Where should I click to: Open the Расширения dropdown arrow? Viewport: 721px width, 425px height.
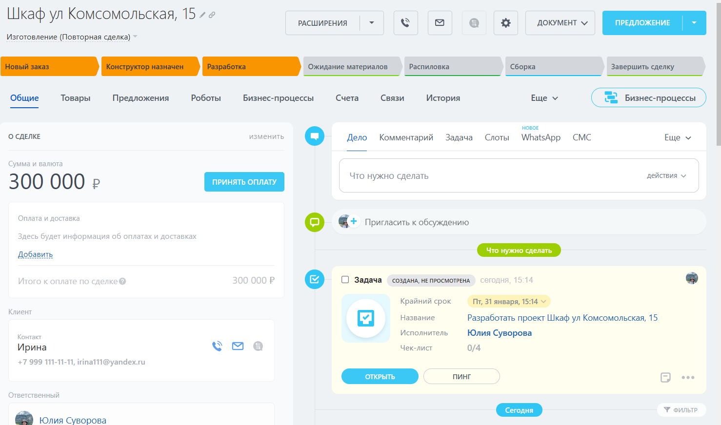tap(372, 23)
